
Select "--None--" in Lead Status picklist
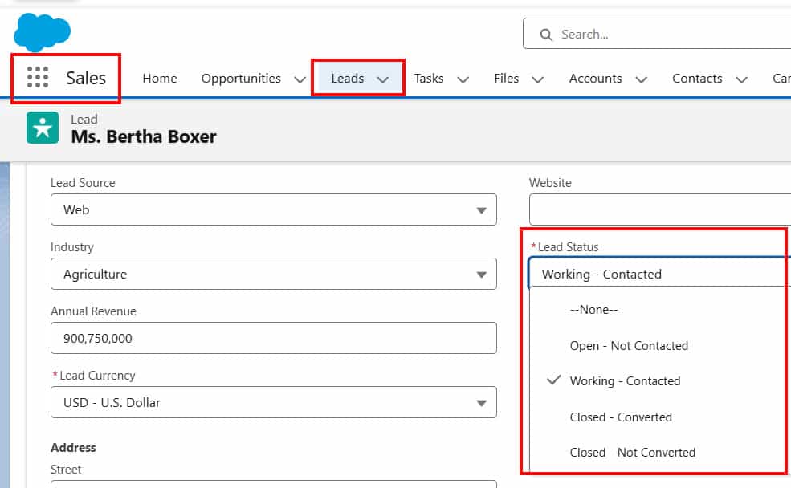(x=595, y=309)
